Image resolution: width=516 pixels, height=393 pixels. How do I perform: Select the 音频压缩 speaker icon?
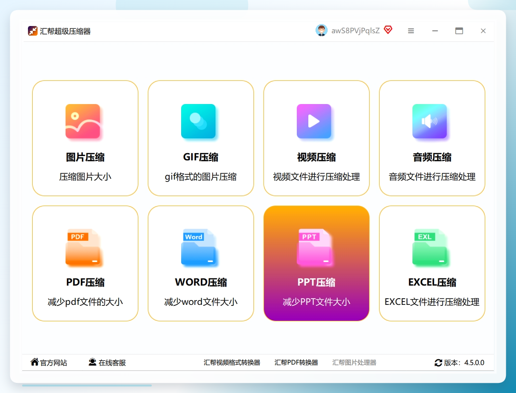click(x=429, y=121)
